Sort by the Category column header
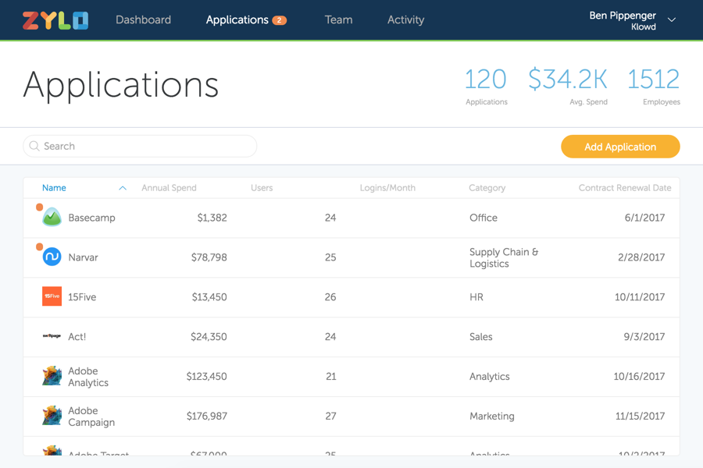 [487, 188]
